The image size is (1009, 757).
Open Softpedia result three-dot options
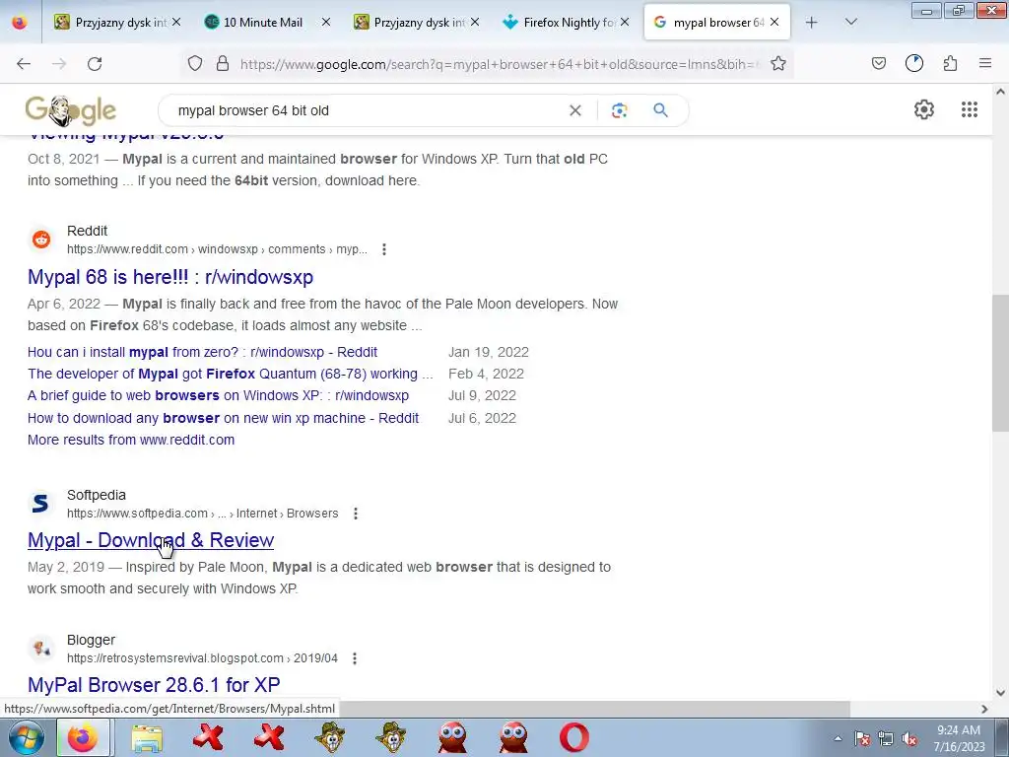(x=356, y=513)
